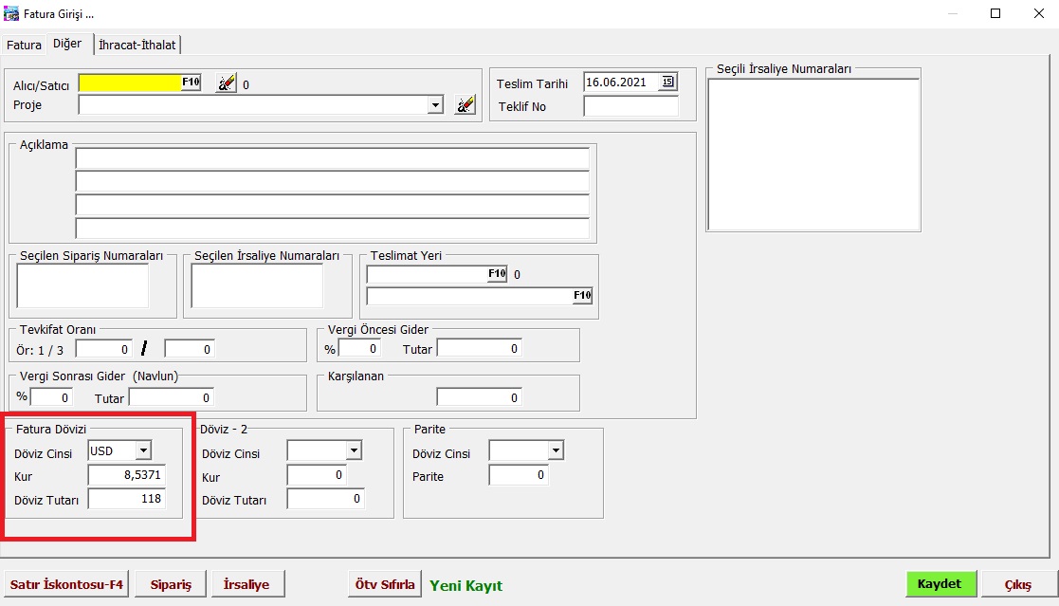1059x606 pixels.
Task: Expand the Parite Döviz Cinsi dropdown
Action: coord(555,450)
